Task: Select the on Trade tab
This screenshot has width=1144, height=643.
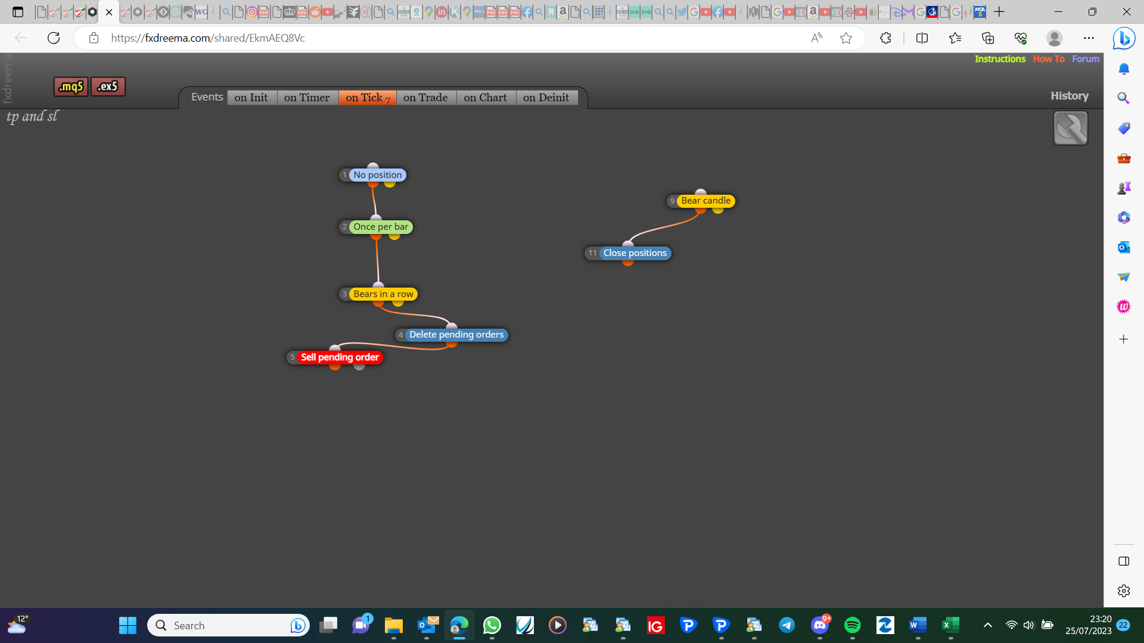Action: pos(425,98)
